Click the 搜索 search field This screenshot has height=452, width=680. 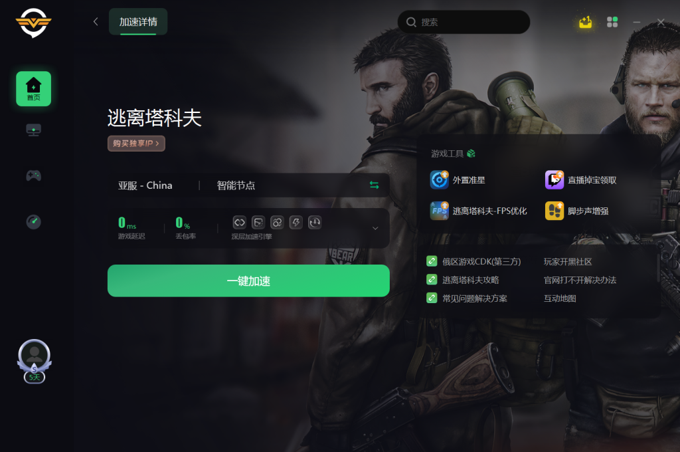[464, 22]
